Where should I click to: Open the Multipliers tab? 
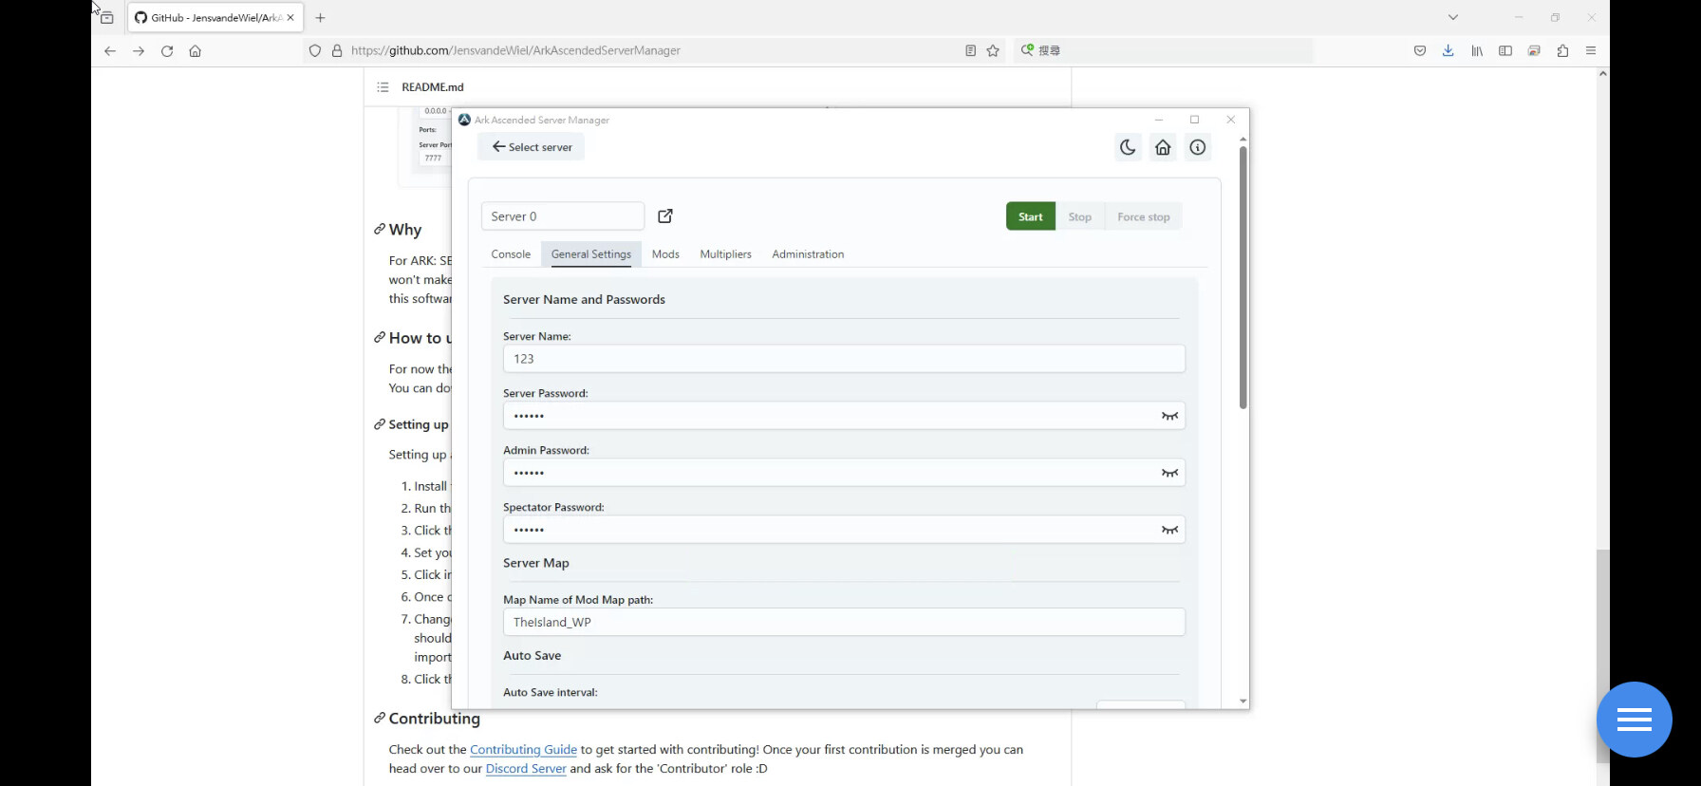point(725,254)
